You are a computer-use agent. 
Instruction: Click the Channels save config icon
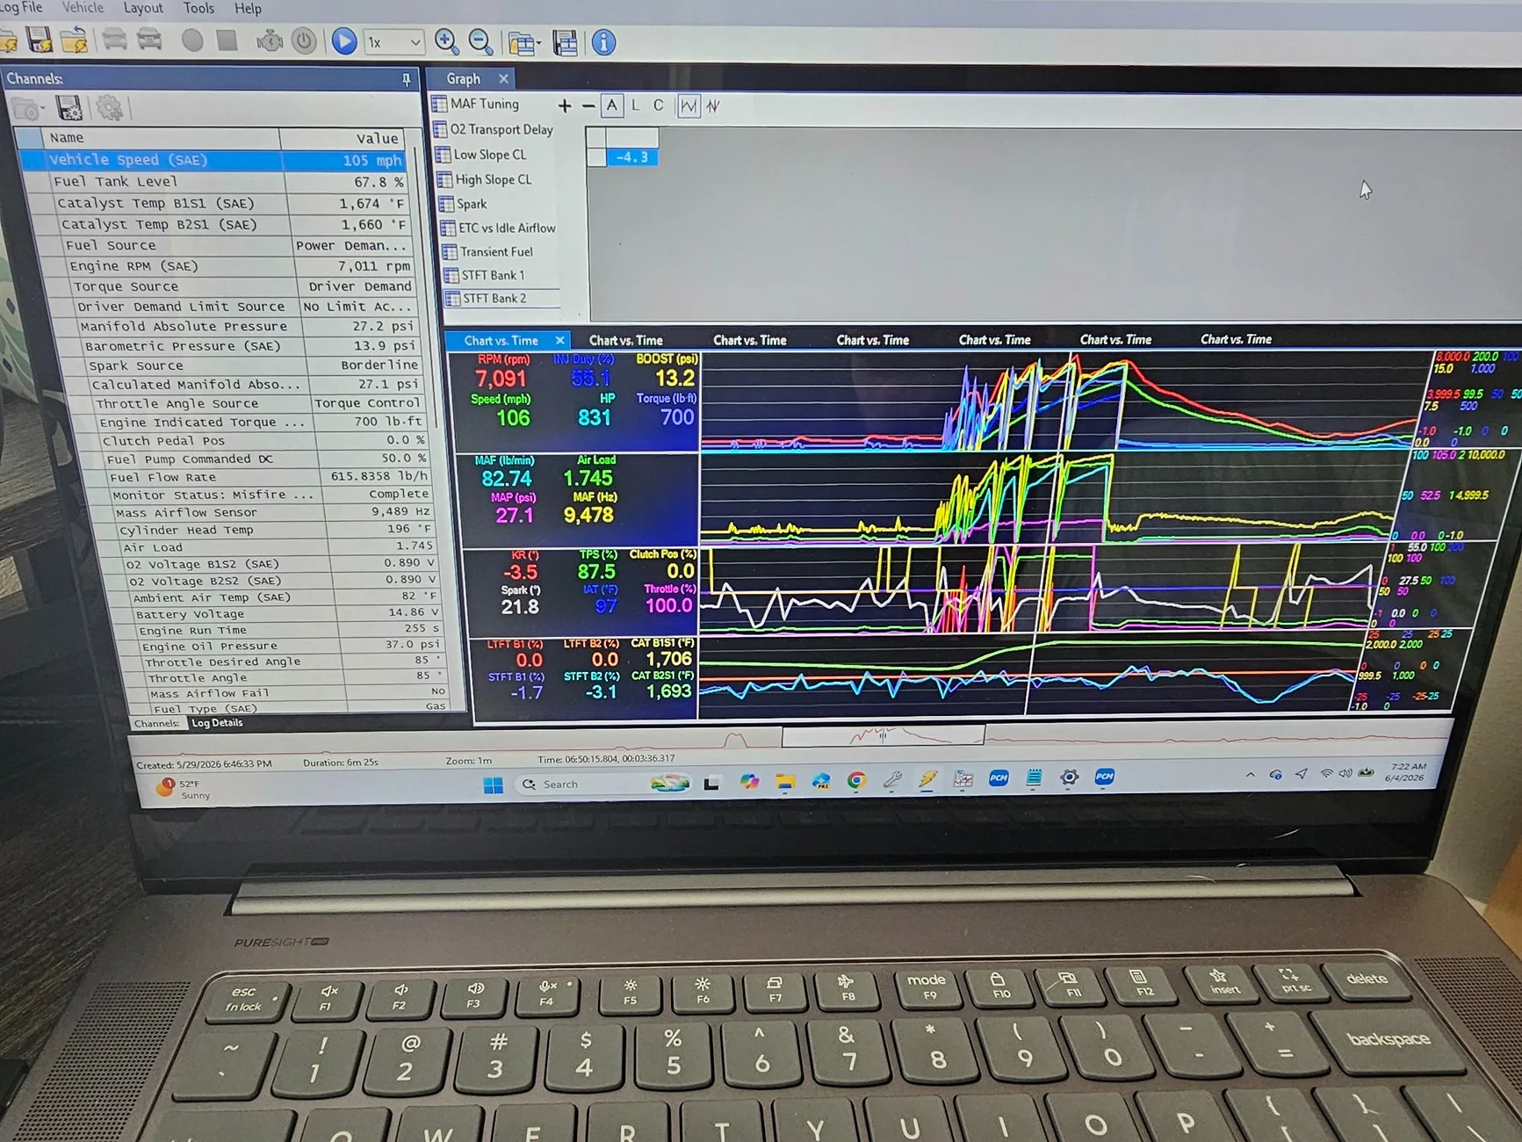click(x=69, y=108)
